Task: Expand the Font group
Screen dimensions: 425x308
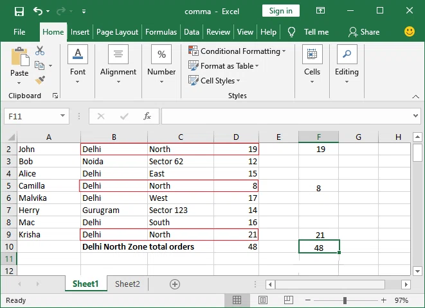Action: click(x=78, y=64)
